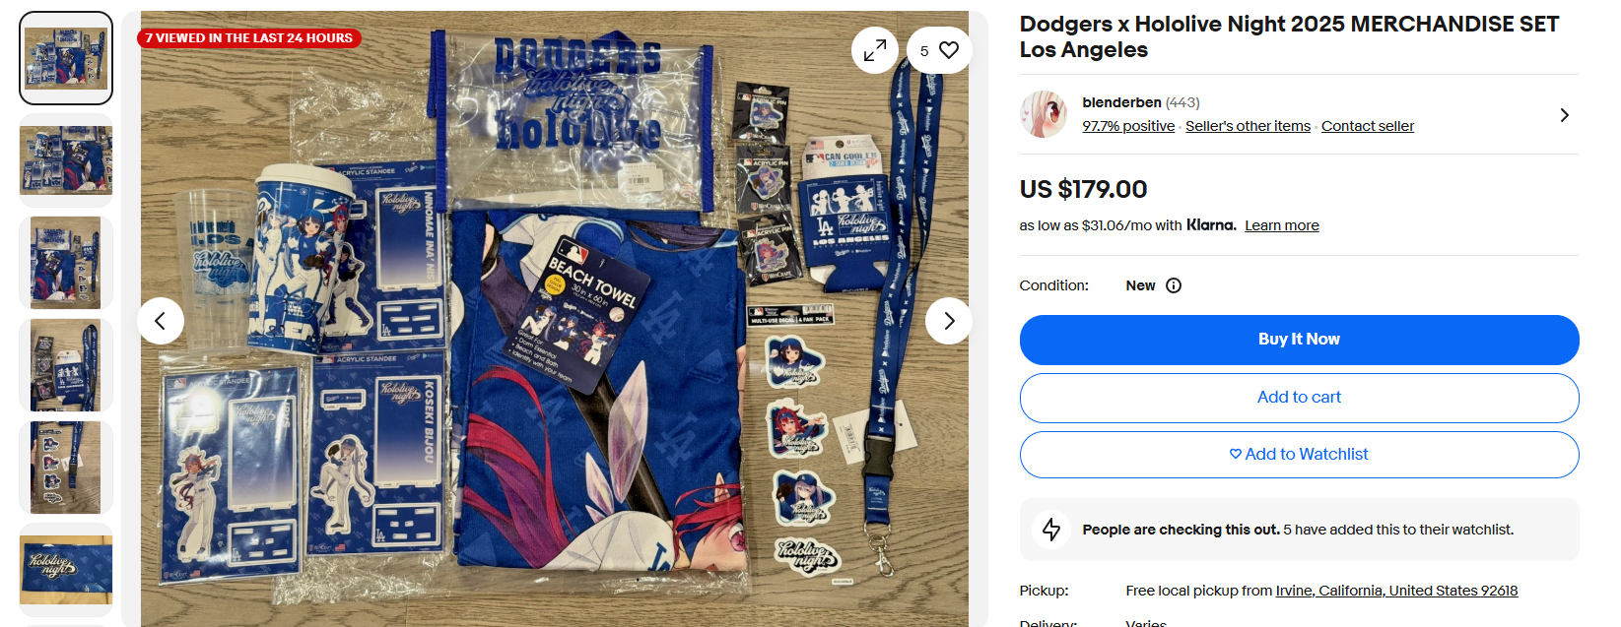1621x627 pixels.
Task: Open the New condition info icon
Action: point(1174,285)
